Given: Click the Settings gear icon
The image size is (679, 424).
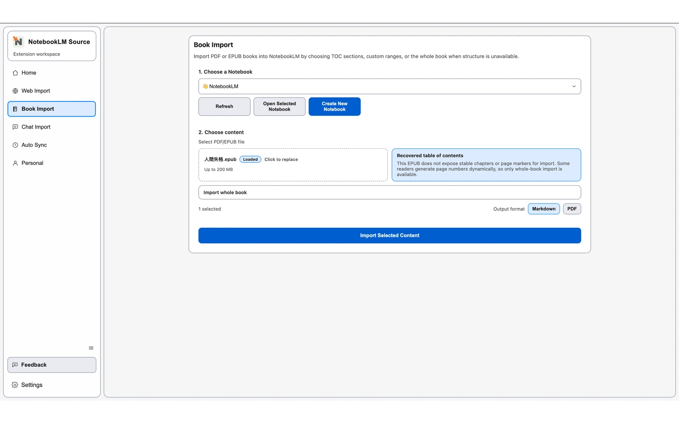Looking at the screenshot, I should pyautogui.click(x=15, y=385).
